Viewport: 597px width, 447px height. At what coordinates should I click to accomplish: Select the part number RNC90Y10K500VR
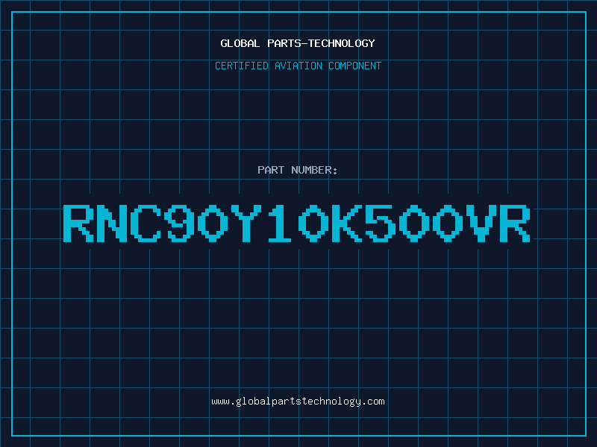click(x=296, y=223)
